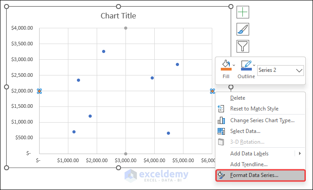Select the orange series point on left axis
313x190 pixels.
[x=39, y=91]
